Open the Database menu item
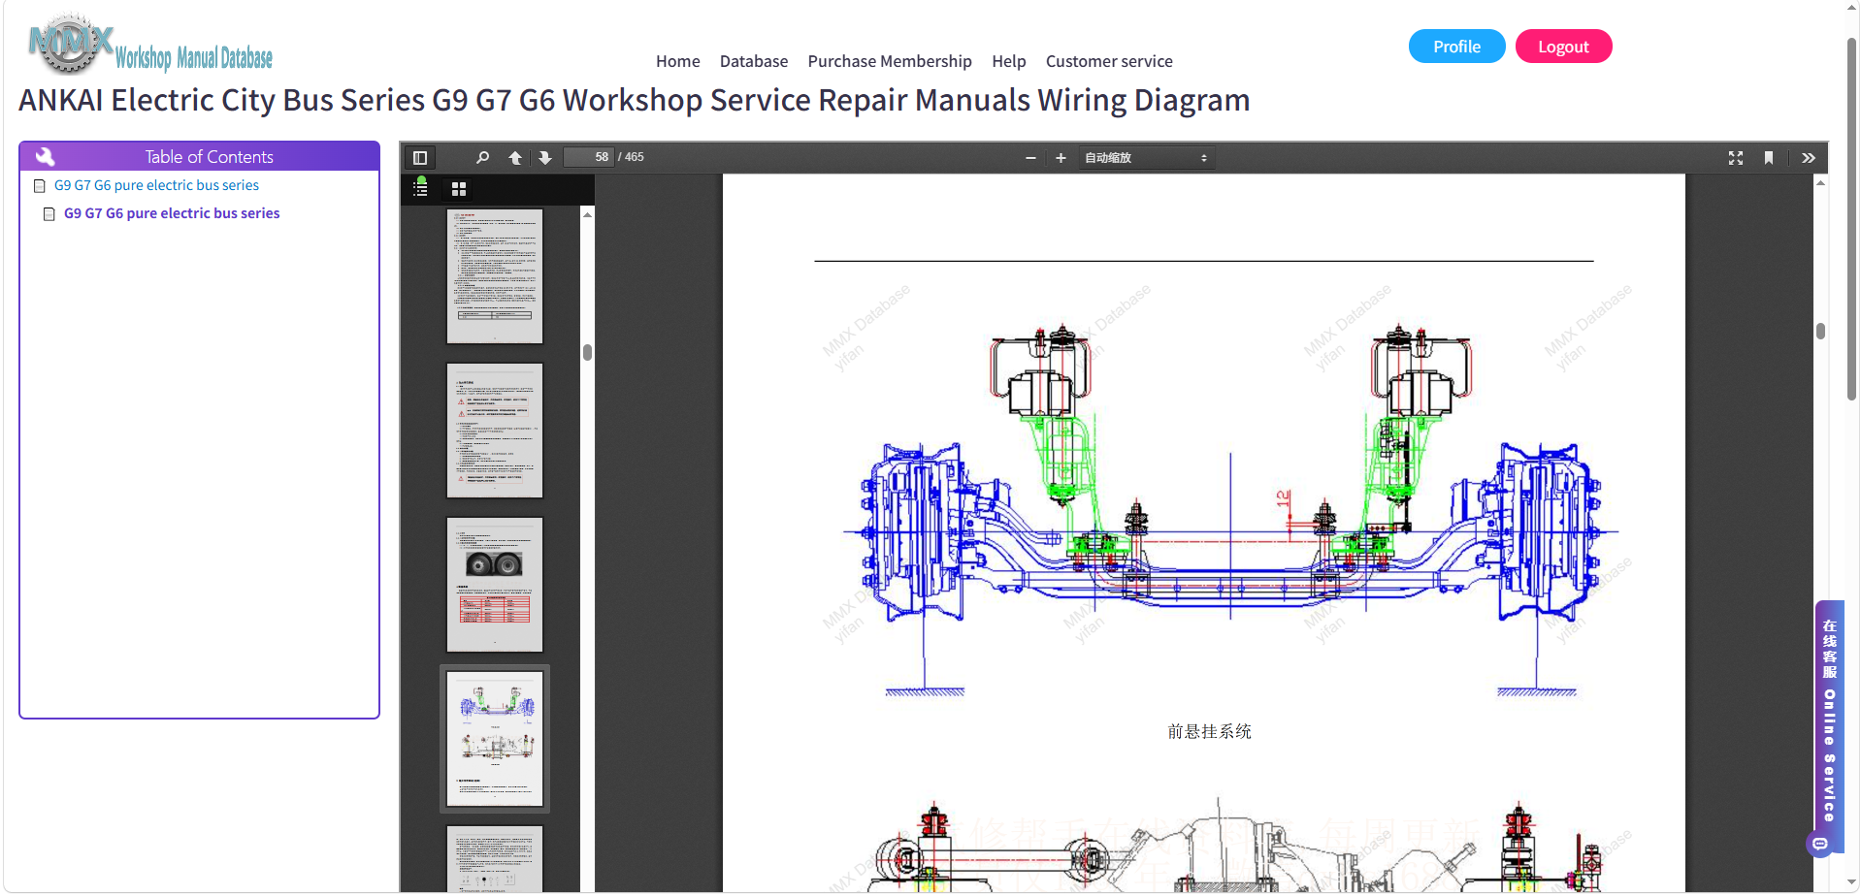The width and height of the screenshot is (1861, 896). (754, 61)
